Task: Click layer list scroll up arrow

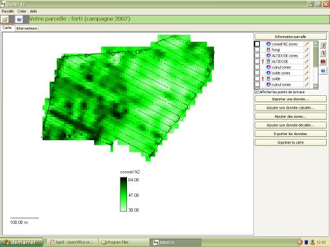Action: [315, 44]
